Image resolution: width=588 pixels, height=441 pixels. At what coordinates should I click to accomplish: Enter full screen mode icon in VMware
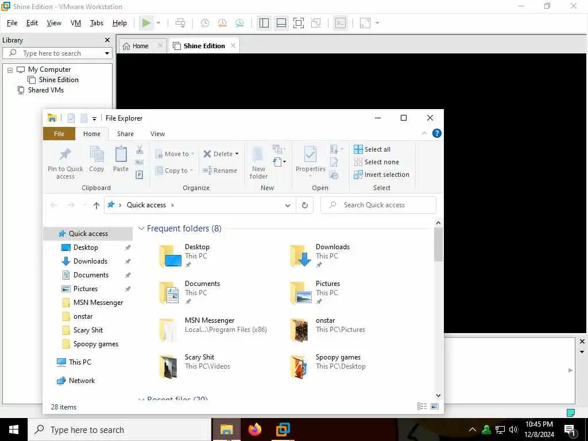(x=299, y=23)
